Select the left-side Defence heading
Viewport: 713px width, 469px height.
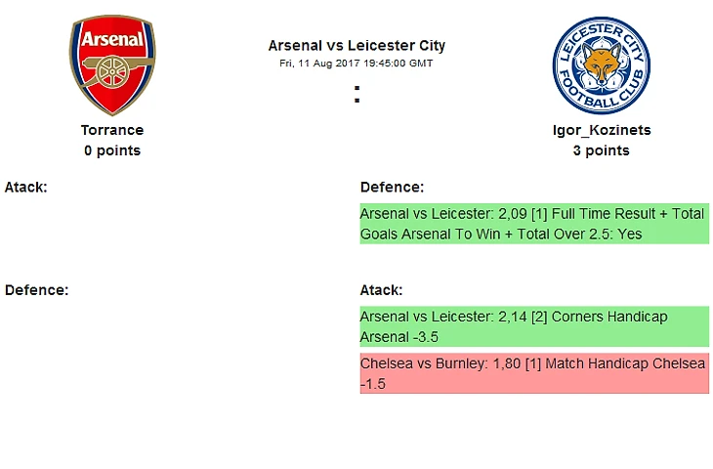coord(35,290)
